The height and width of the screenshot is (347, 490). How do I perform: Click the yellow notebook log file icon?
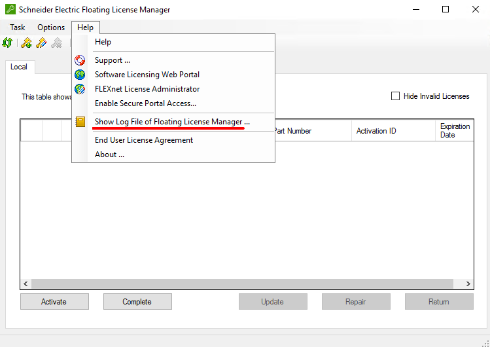pyautogui.click(x=80, y=122)
